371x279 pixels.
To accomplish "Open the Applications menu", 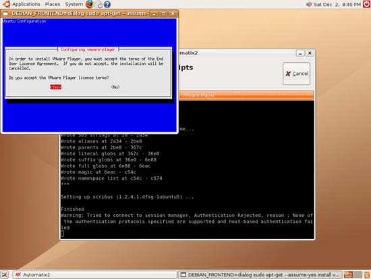I will click(x=26, y=4).
